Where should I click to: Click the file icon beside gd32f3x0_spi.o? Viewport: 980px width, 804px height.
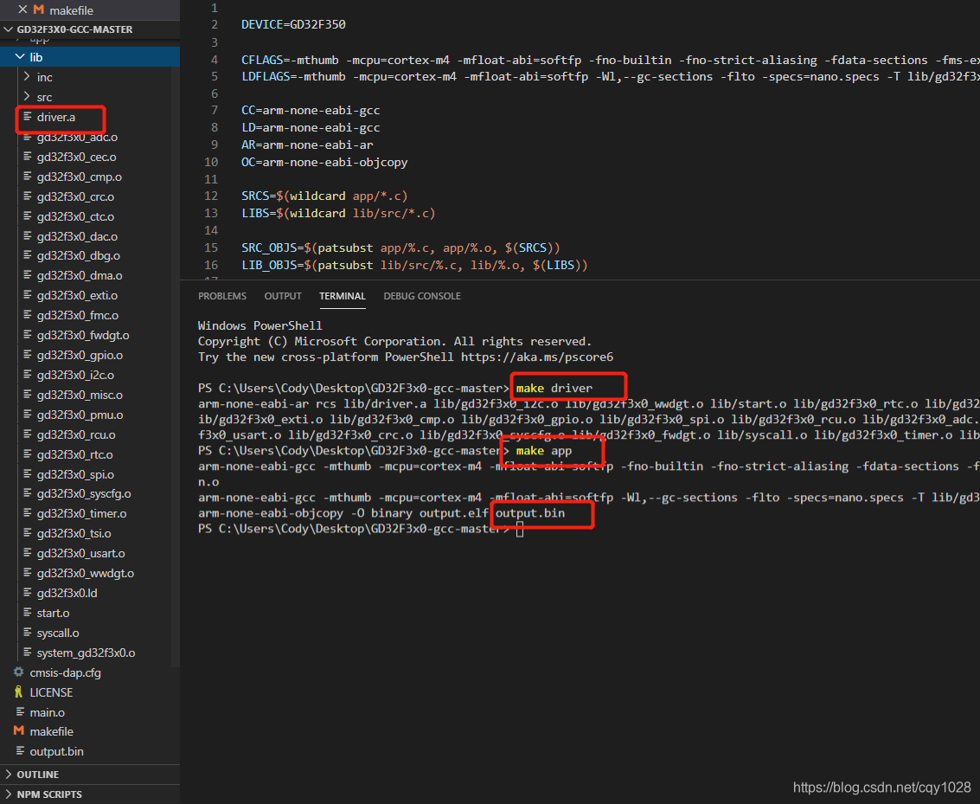[28, 474]
